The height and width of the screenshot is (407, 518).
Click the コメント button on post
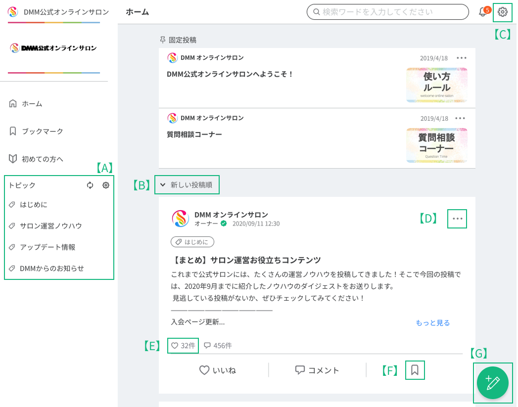pos(317,370)
